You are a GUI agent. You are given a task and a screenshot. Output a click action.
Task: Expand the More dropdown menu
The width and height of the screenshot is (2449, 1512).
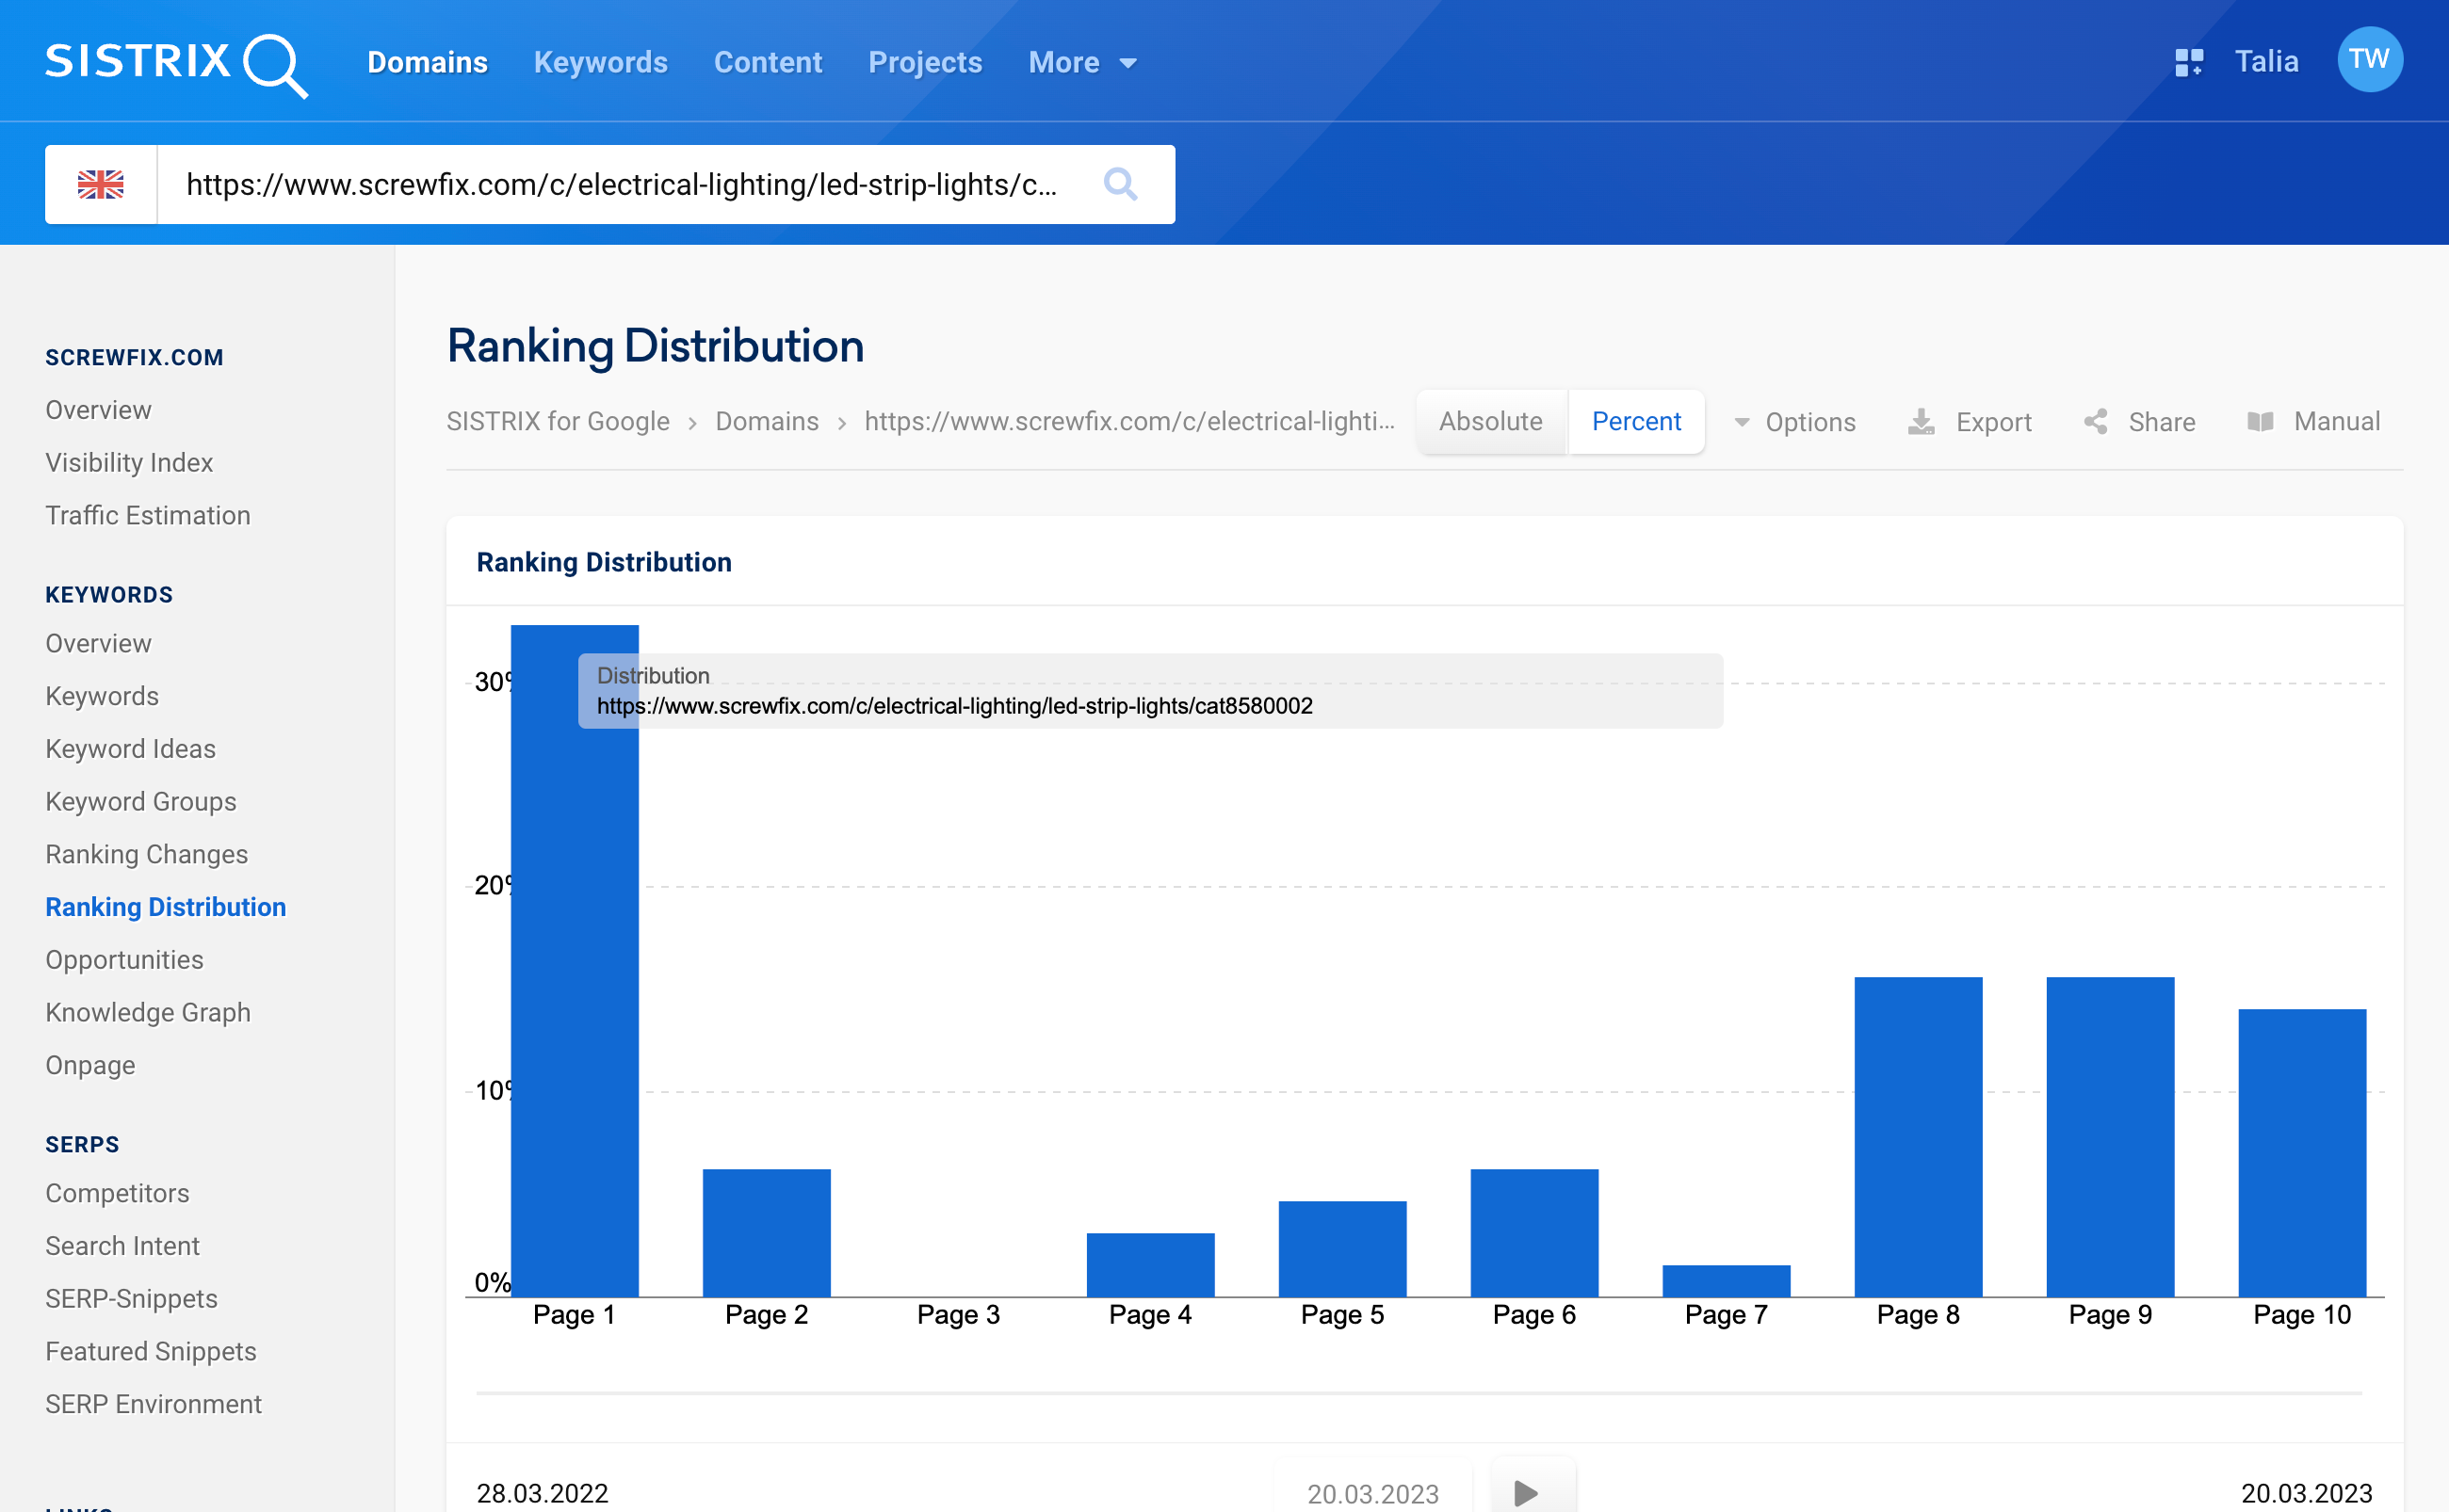point(1076,61)
